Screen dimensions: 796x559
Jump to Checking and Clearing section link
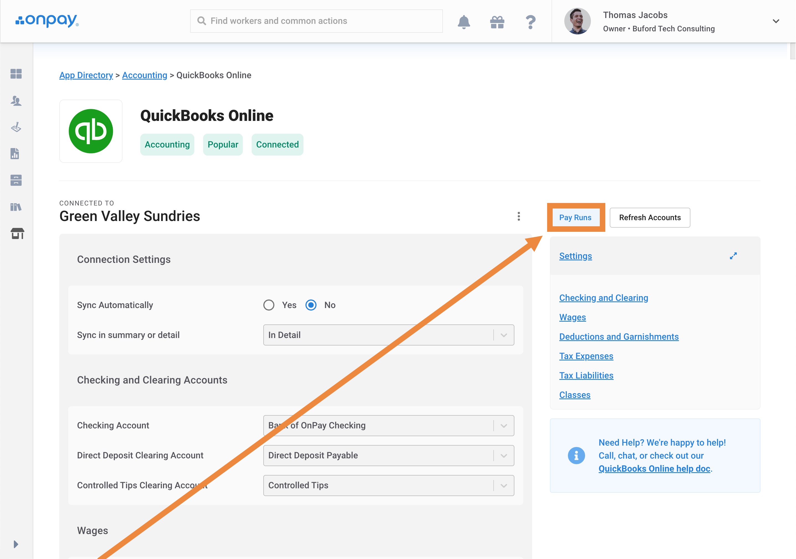tap(604, 298)
